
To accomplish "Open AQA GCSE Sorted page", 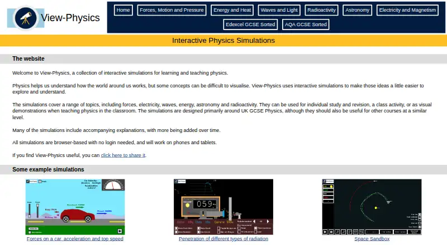I will coord(306,24).
